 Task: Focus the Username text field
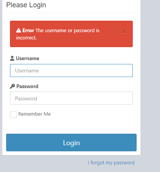tap(71, 70)
